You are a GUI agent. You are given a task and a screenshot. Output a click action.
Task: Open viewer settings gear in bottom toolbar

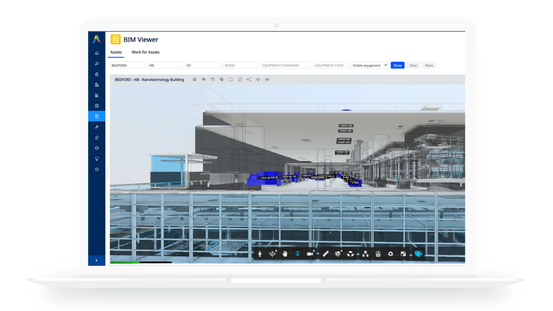pyautogui.click(x=390, y=254)
